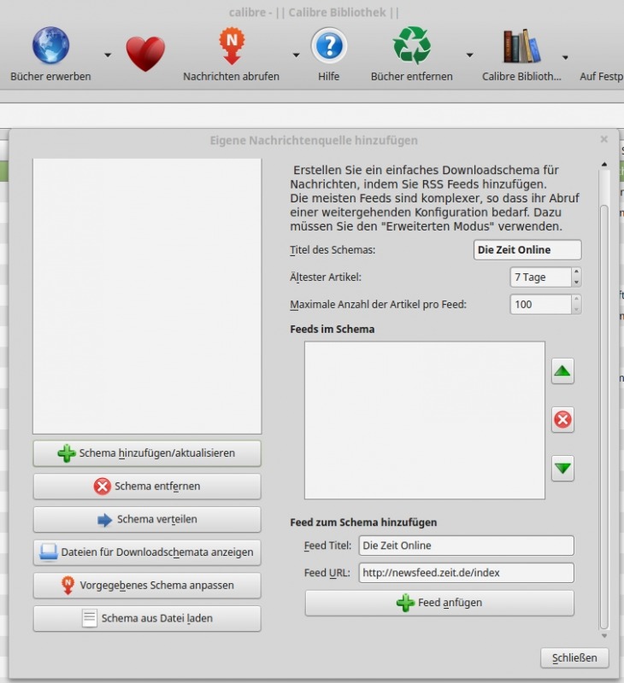Move feed up with green arrow
Screen dimensions: 624x683
562,371
